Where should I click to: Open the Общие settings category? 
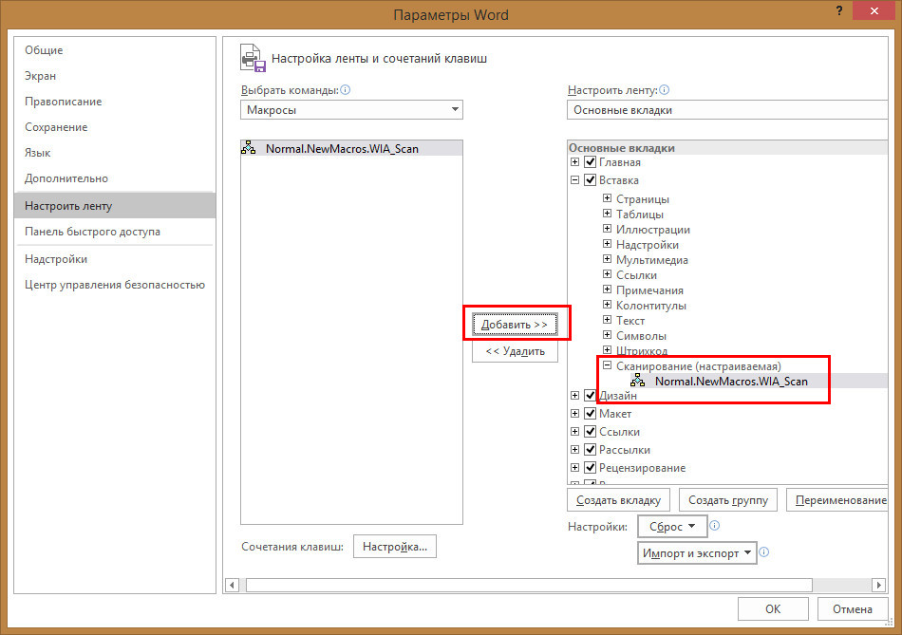[115, 50]
